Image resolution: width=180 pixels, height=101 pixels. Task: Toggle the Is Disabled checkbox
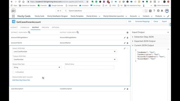point(13,72)
